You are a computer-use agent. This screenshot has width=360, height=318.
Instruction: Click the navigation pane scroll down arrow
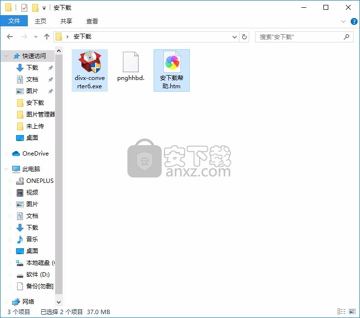click(59, 302)
